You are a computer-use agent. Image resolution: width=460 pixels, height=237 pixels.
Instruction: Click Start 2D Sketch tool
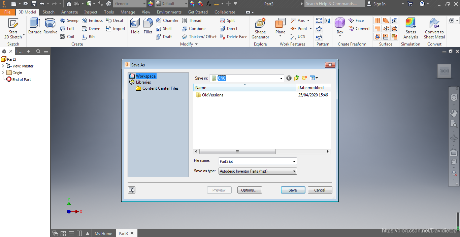pos(13,28)
